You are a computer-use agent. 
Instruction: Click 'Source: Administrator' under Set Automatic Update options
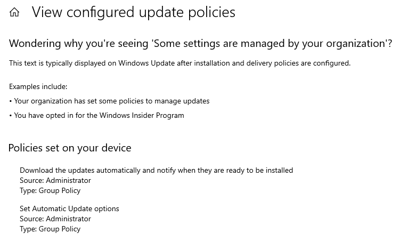(55, 219)
